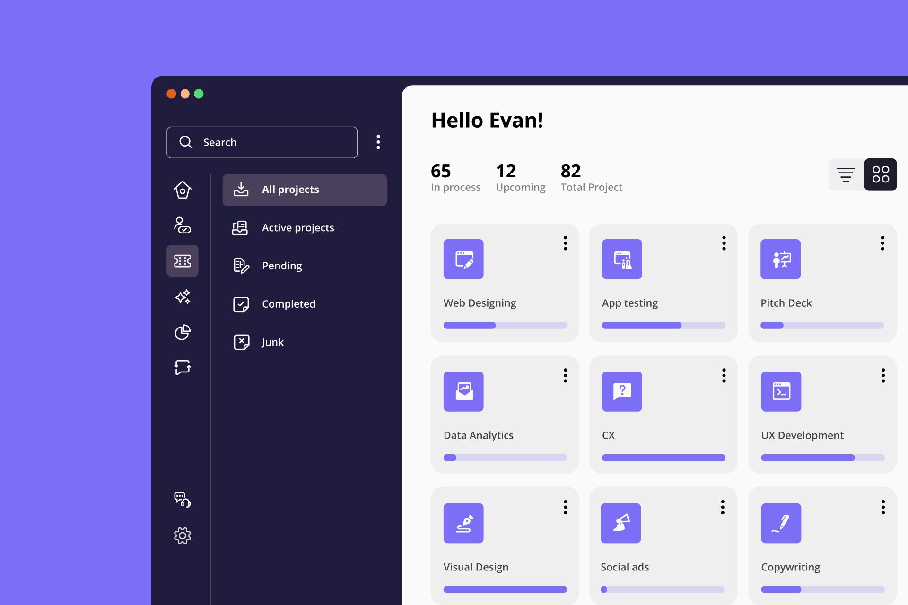908x605 pixels.
Task: Open analytics via the pie chart icon
Action: tap(183, 332)
